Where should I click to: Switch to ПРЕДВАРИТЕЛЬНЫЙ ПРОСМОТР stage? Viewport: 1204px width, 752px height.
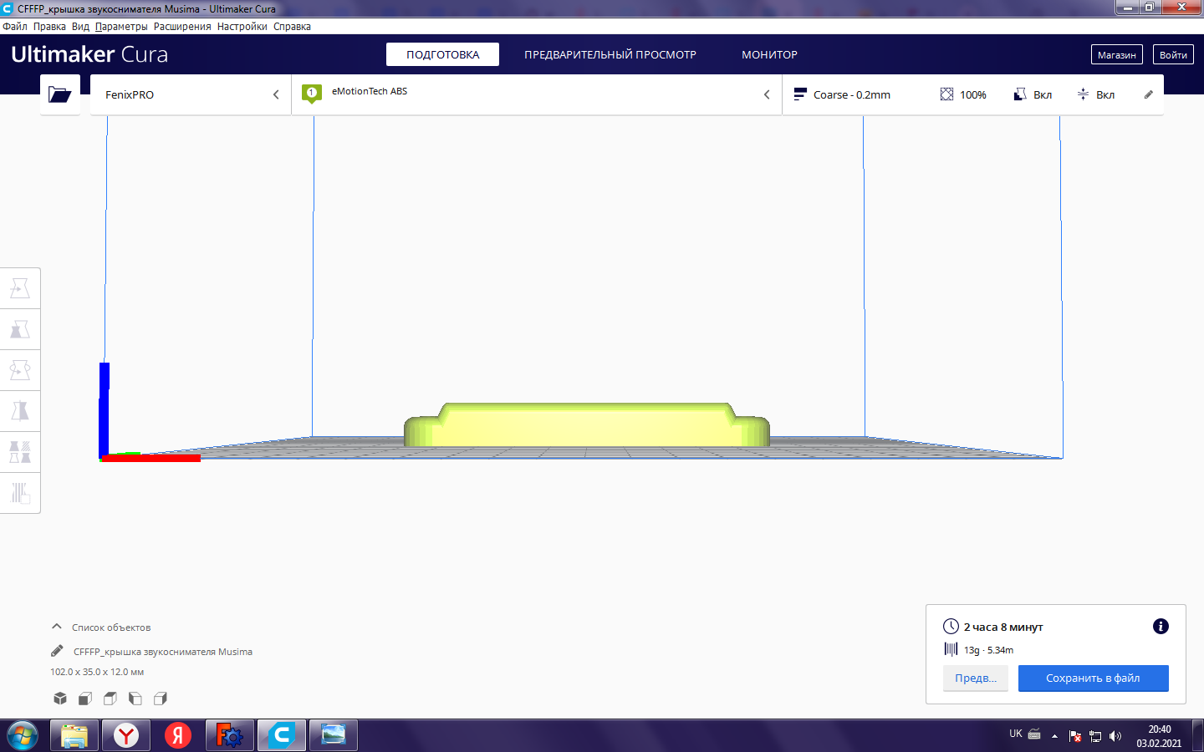[x=610, y=54]
